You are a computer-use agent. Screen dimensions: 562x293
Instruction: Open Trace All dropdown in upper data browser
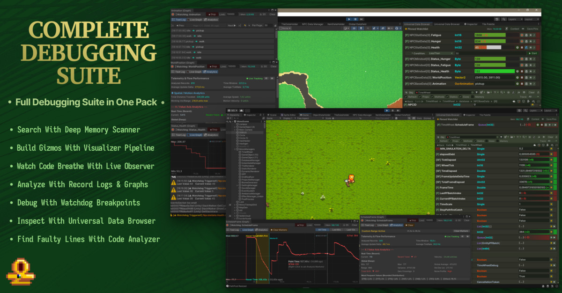tap(534, 97)
